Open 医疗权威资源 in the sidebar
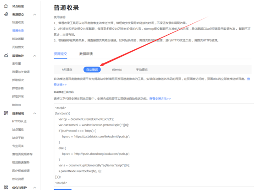This screenshot has width=256, height=191. click(x=21, y=171)
